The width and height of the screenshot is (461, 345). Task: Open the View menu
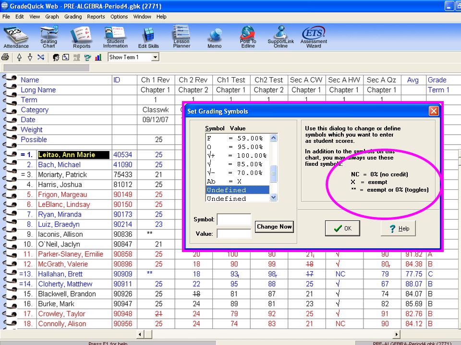35,17
